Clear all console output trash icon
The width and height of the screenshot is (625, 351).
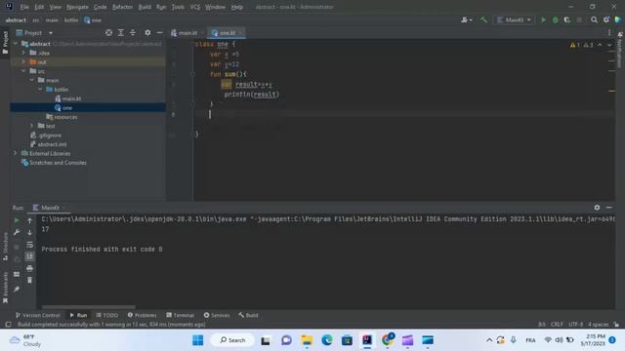[x=29, y=280]
